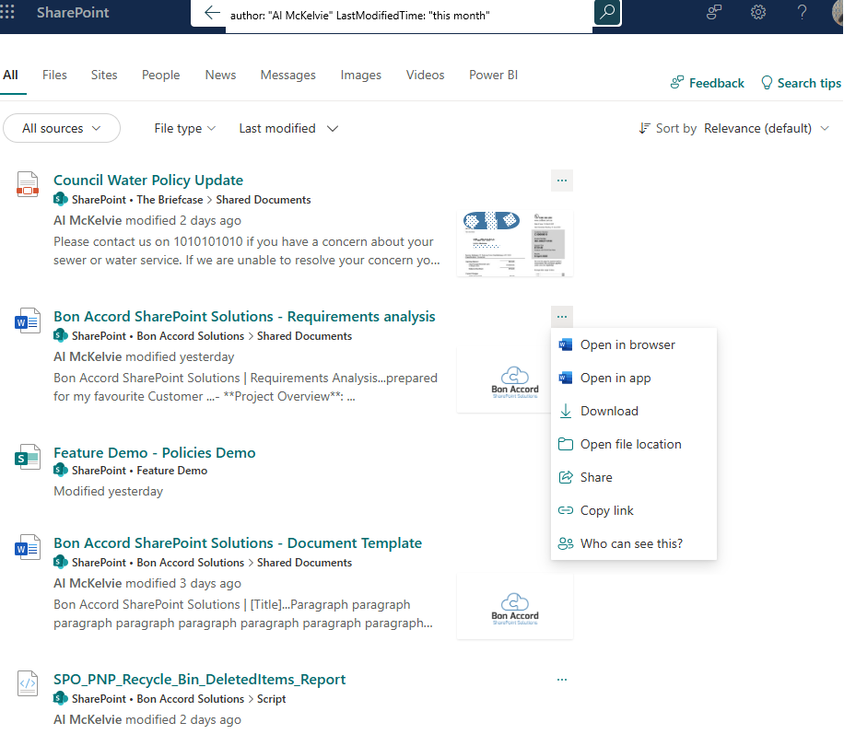Switch to the Sites tab
Viewport: 844px width, 746px height.
pyautogui.click(x=104, y=75)
